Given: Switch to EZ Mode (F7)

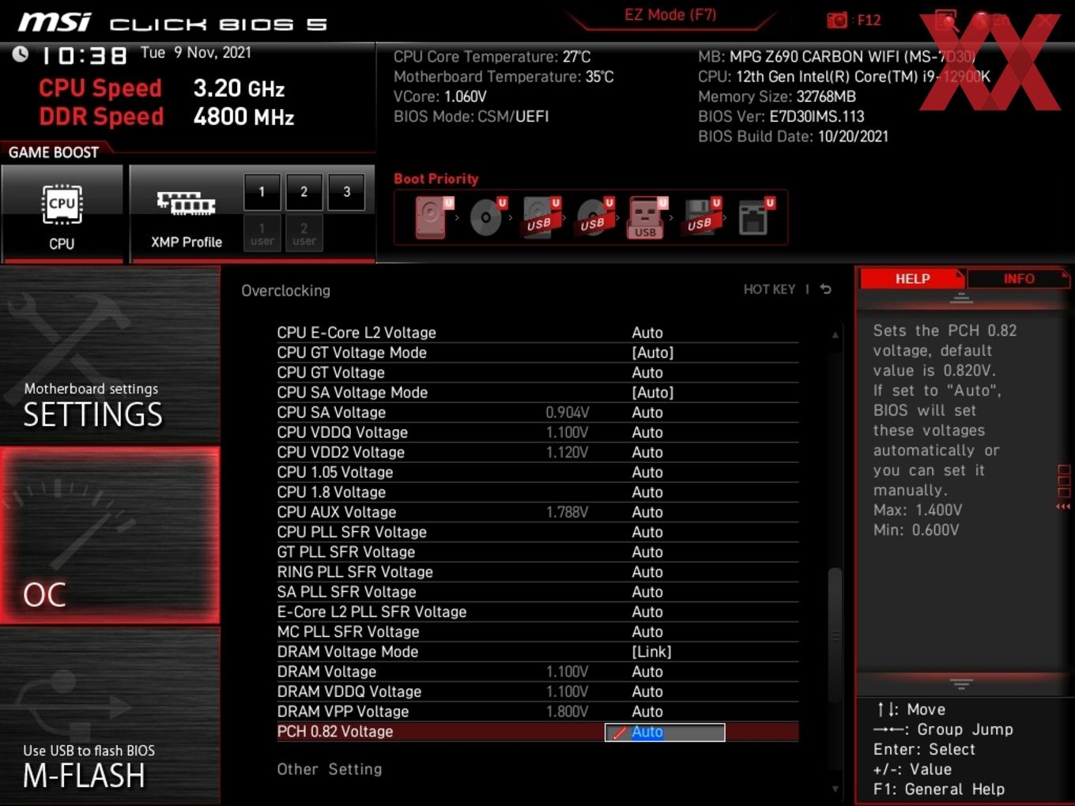Looking at the screenshot, I should pyautogui.click(x=670, y=15).
